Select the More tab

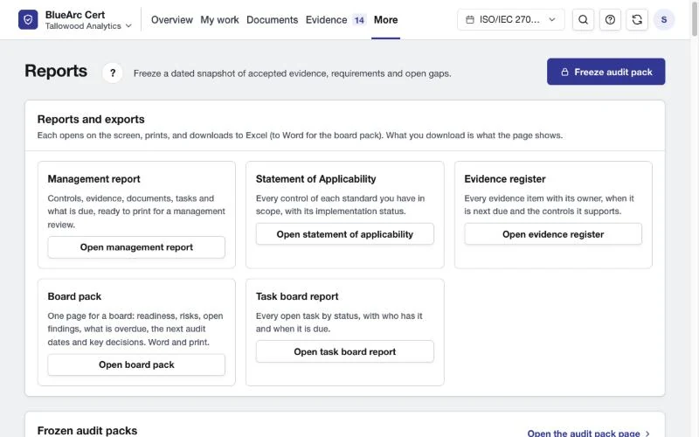(x=385, y=19)
